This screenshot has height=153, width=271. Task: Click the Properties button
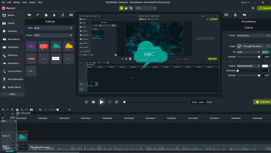[262, 102]
